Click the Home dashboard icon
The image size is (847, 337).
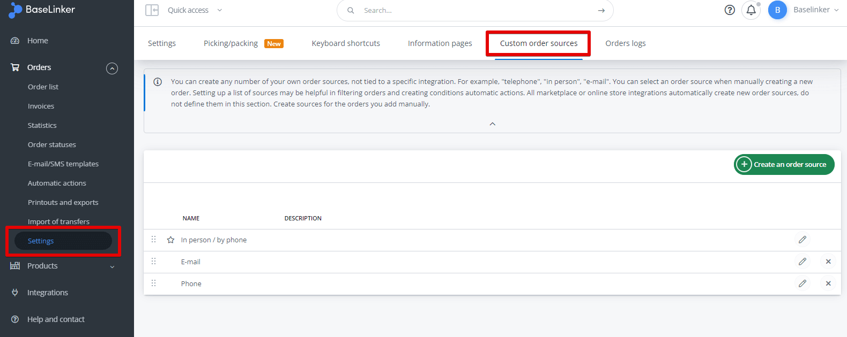[15, 41]
